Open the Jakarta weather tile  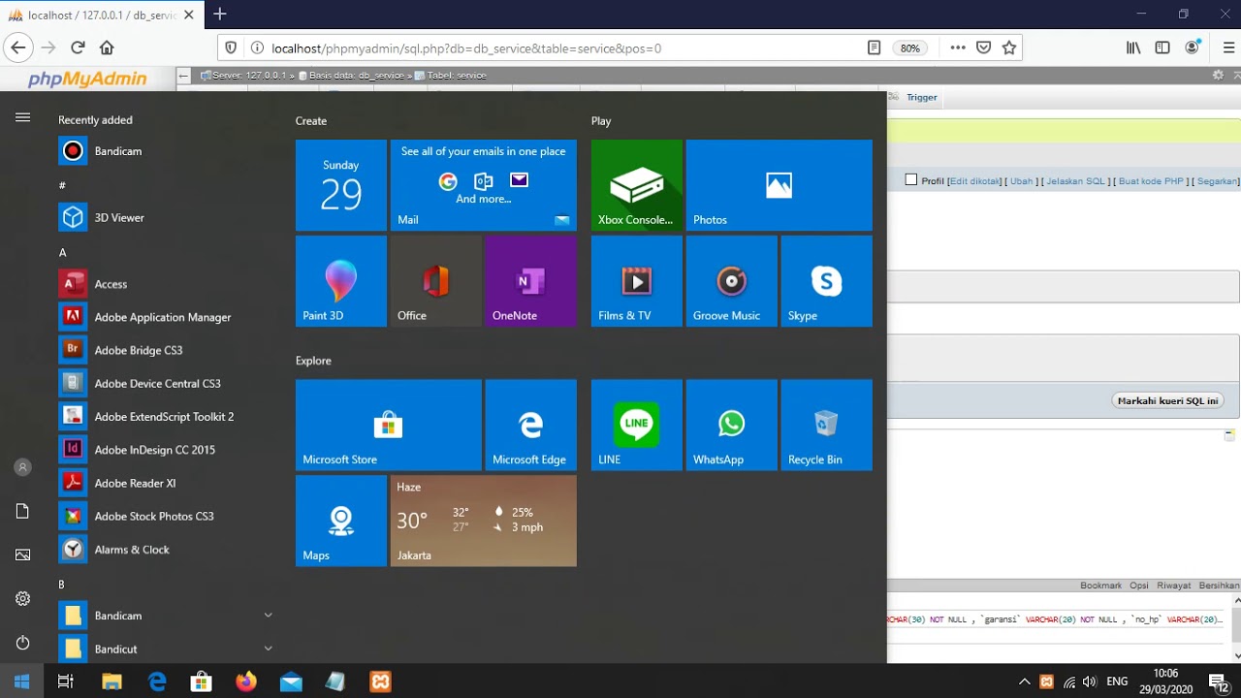click(x=483, y=521)
